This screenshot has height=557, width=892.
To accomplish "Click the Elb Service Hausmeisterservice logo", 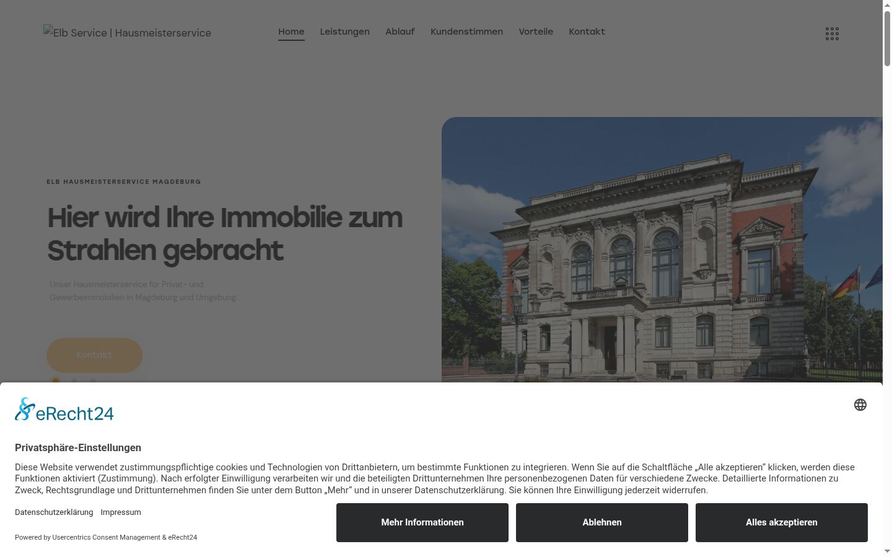I will coord(127,33).
